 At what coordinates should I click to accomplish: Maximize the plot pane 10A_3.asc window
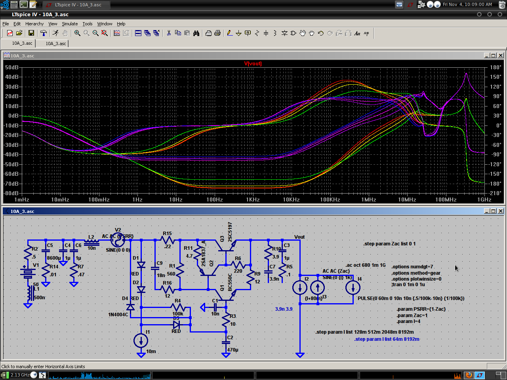coord(493,55)
